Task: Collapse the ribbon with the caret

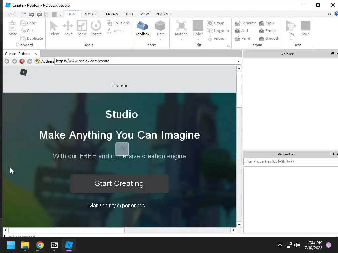Action: pos(329,14)
